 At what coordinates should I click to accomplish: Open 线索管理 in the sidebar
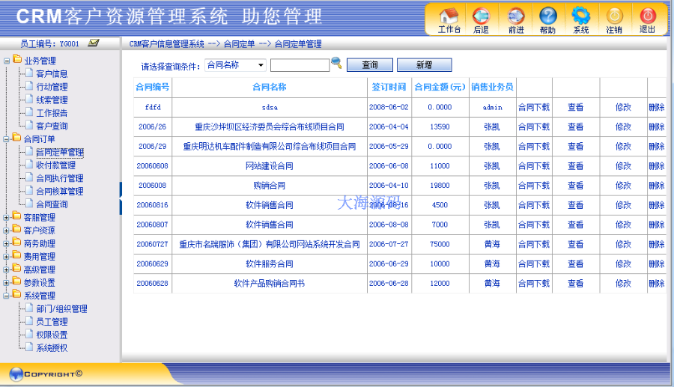click(52, 100)
